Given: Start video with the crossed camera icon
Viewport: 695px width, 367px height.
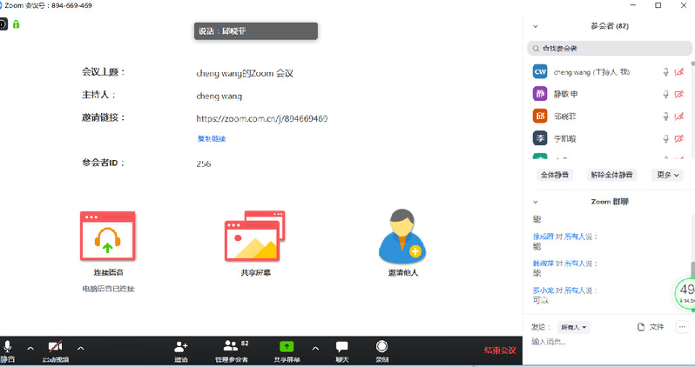Looking at the screenshot, I should pos(55,348).
